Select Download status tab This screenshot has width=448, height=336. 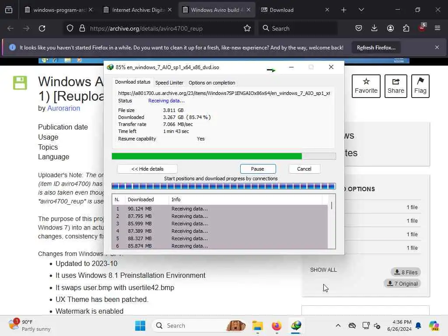click(133, 82)
